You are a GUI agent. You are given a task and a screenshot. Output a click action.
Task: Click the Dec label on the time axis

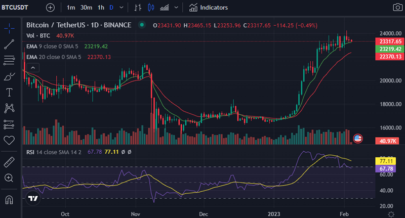click(x=204, y=214)
